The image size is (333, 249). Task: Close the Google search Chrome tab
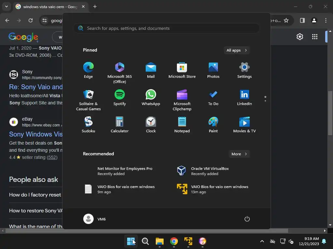pos(83,6)
